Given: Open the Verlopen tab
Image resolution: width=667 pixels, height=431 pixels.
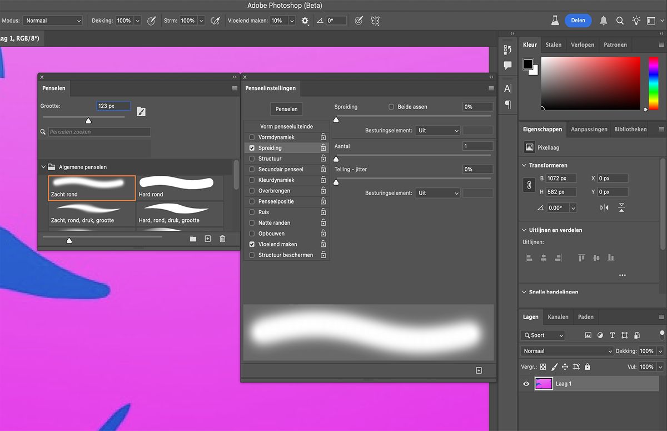Looking at the screenshot, I should [x=582, y=44].
